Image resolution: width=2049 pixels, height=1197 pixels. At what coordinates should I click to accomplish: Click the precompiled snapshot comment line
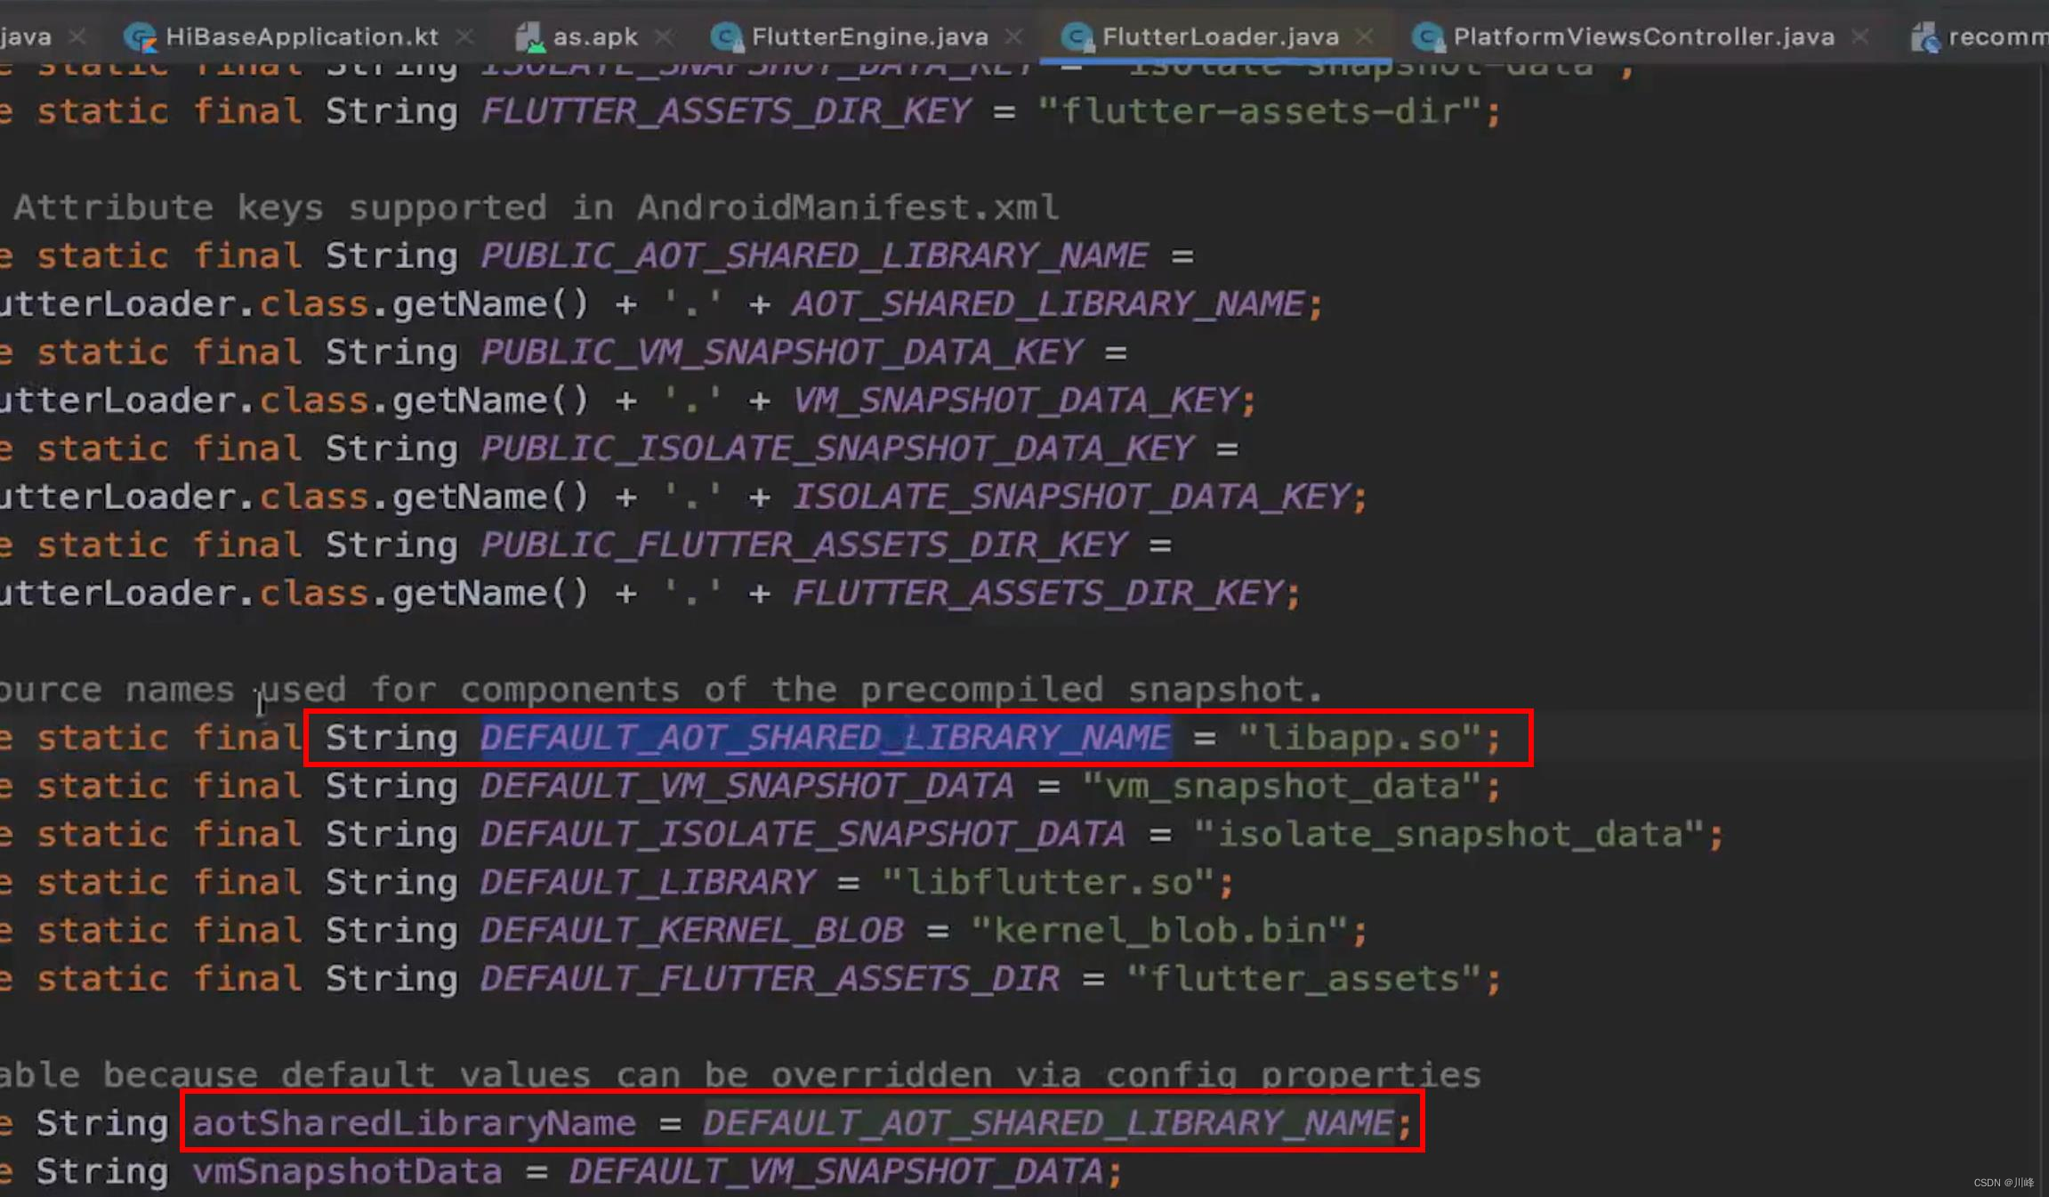click(662, 690)
